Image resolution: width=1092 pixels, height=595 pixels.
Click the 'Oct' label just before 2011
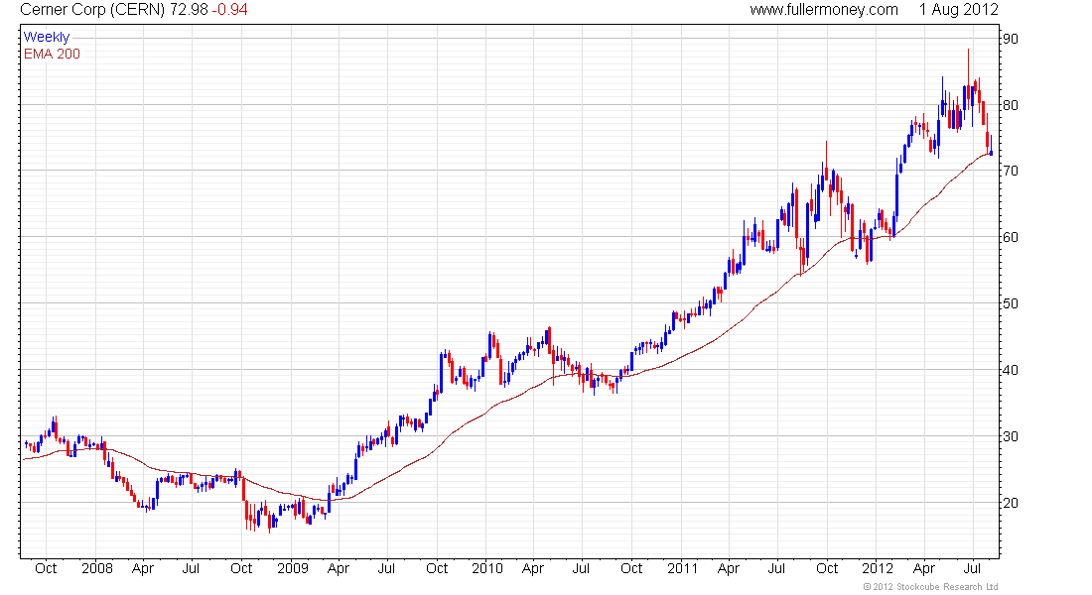point(631,568)
